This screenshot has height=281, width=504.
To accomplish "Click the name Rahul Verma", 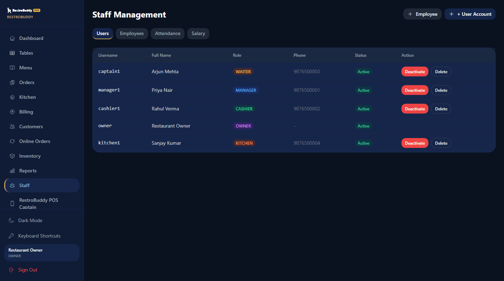I will click(x=165, y=109).
